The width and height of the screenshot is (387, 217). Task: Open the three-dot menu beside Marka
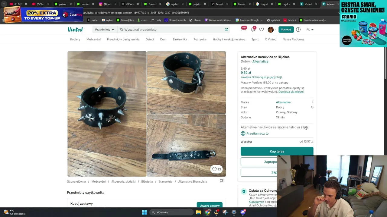click(x=312, y=102)
